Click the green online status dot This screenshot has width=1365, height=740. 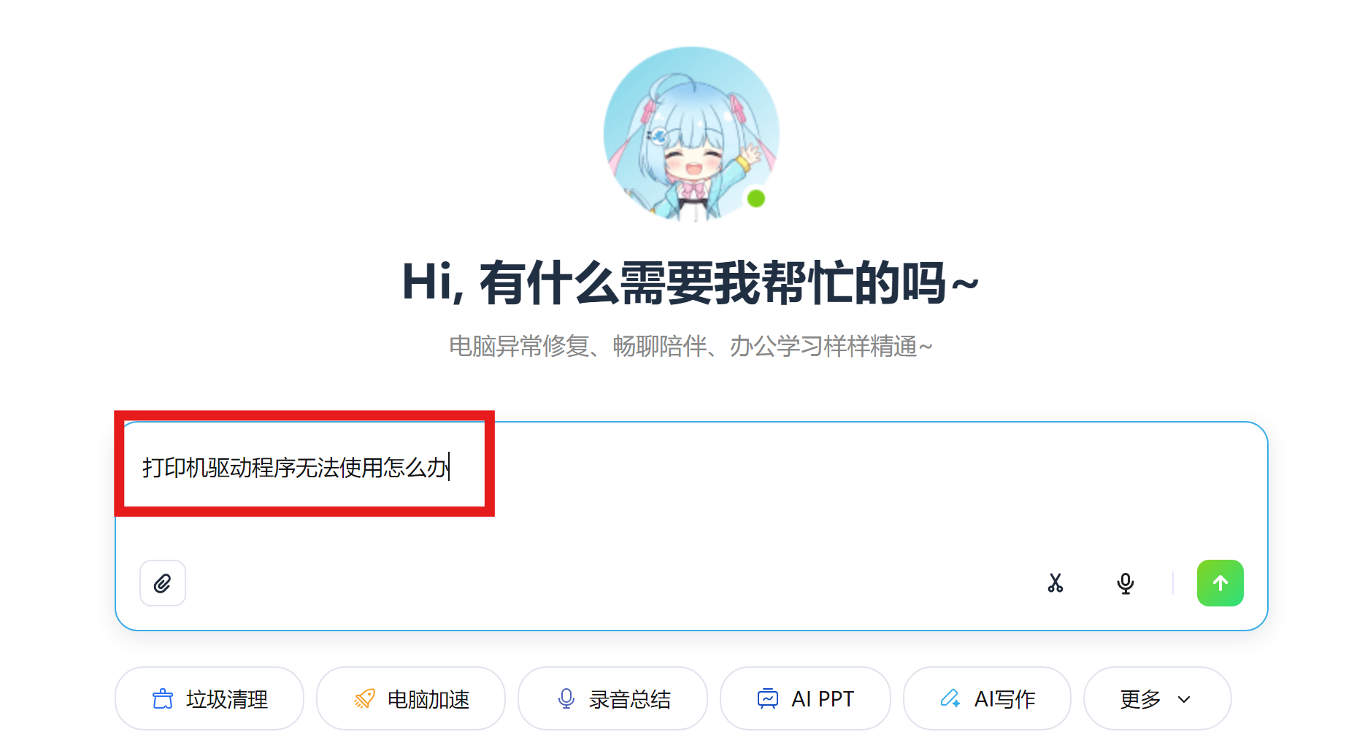[756, 198]
